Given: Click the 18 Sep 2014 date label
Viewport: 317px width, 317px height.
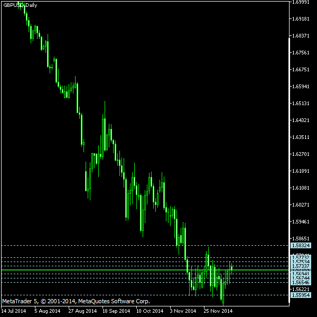Looking at the screenshot, I should coord(116,311).
